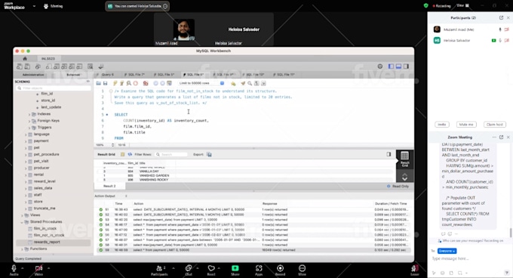Click search table data toolbar icon

[90, 66]
